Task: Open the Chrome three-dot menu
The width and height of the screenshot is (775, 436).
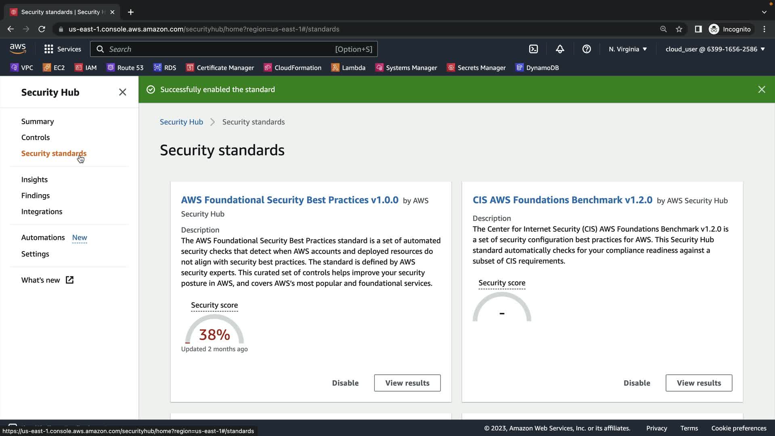Action: coord(764,29)
